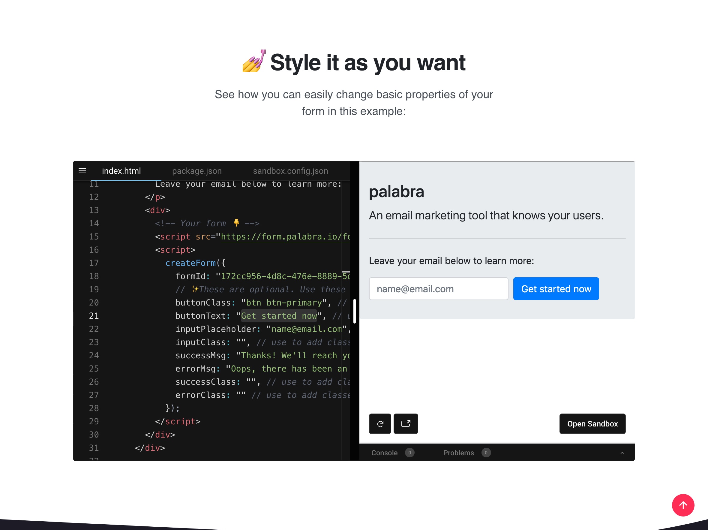The image size is (708, 530).
Task: Switch to package.json tab
Action: click(x=197, y=171)
